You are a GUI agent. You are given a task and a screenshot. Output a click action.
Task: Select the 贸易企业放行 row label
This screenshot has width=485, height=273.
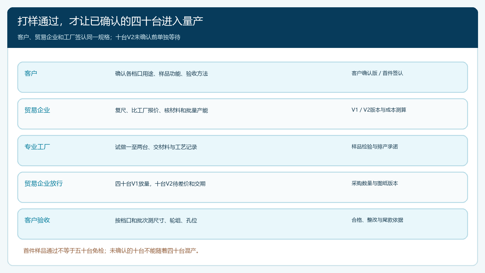click(x=44, y=184)
